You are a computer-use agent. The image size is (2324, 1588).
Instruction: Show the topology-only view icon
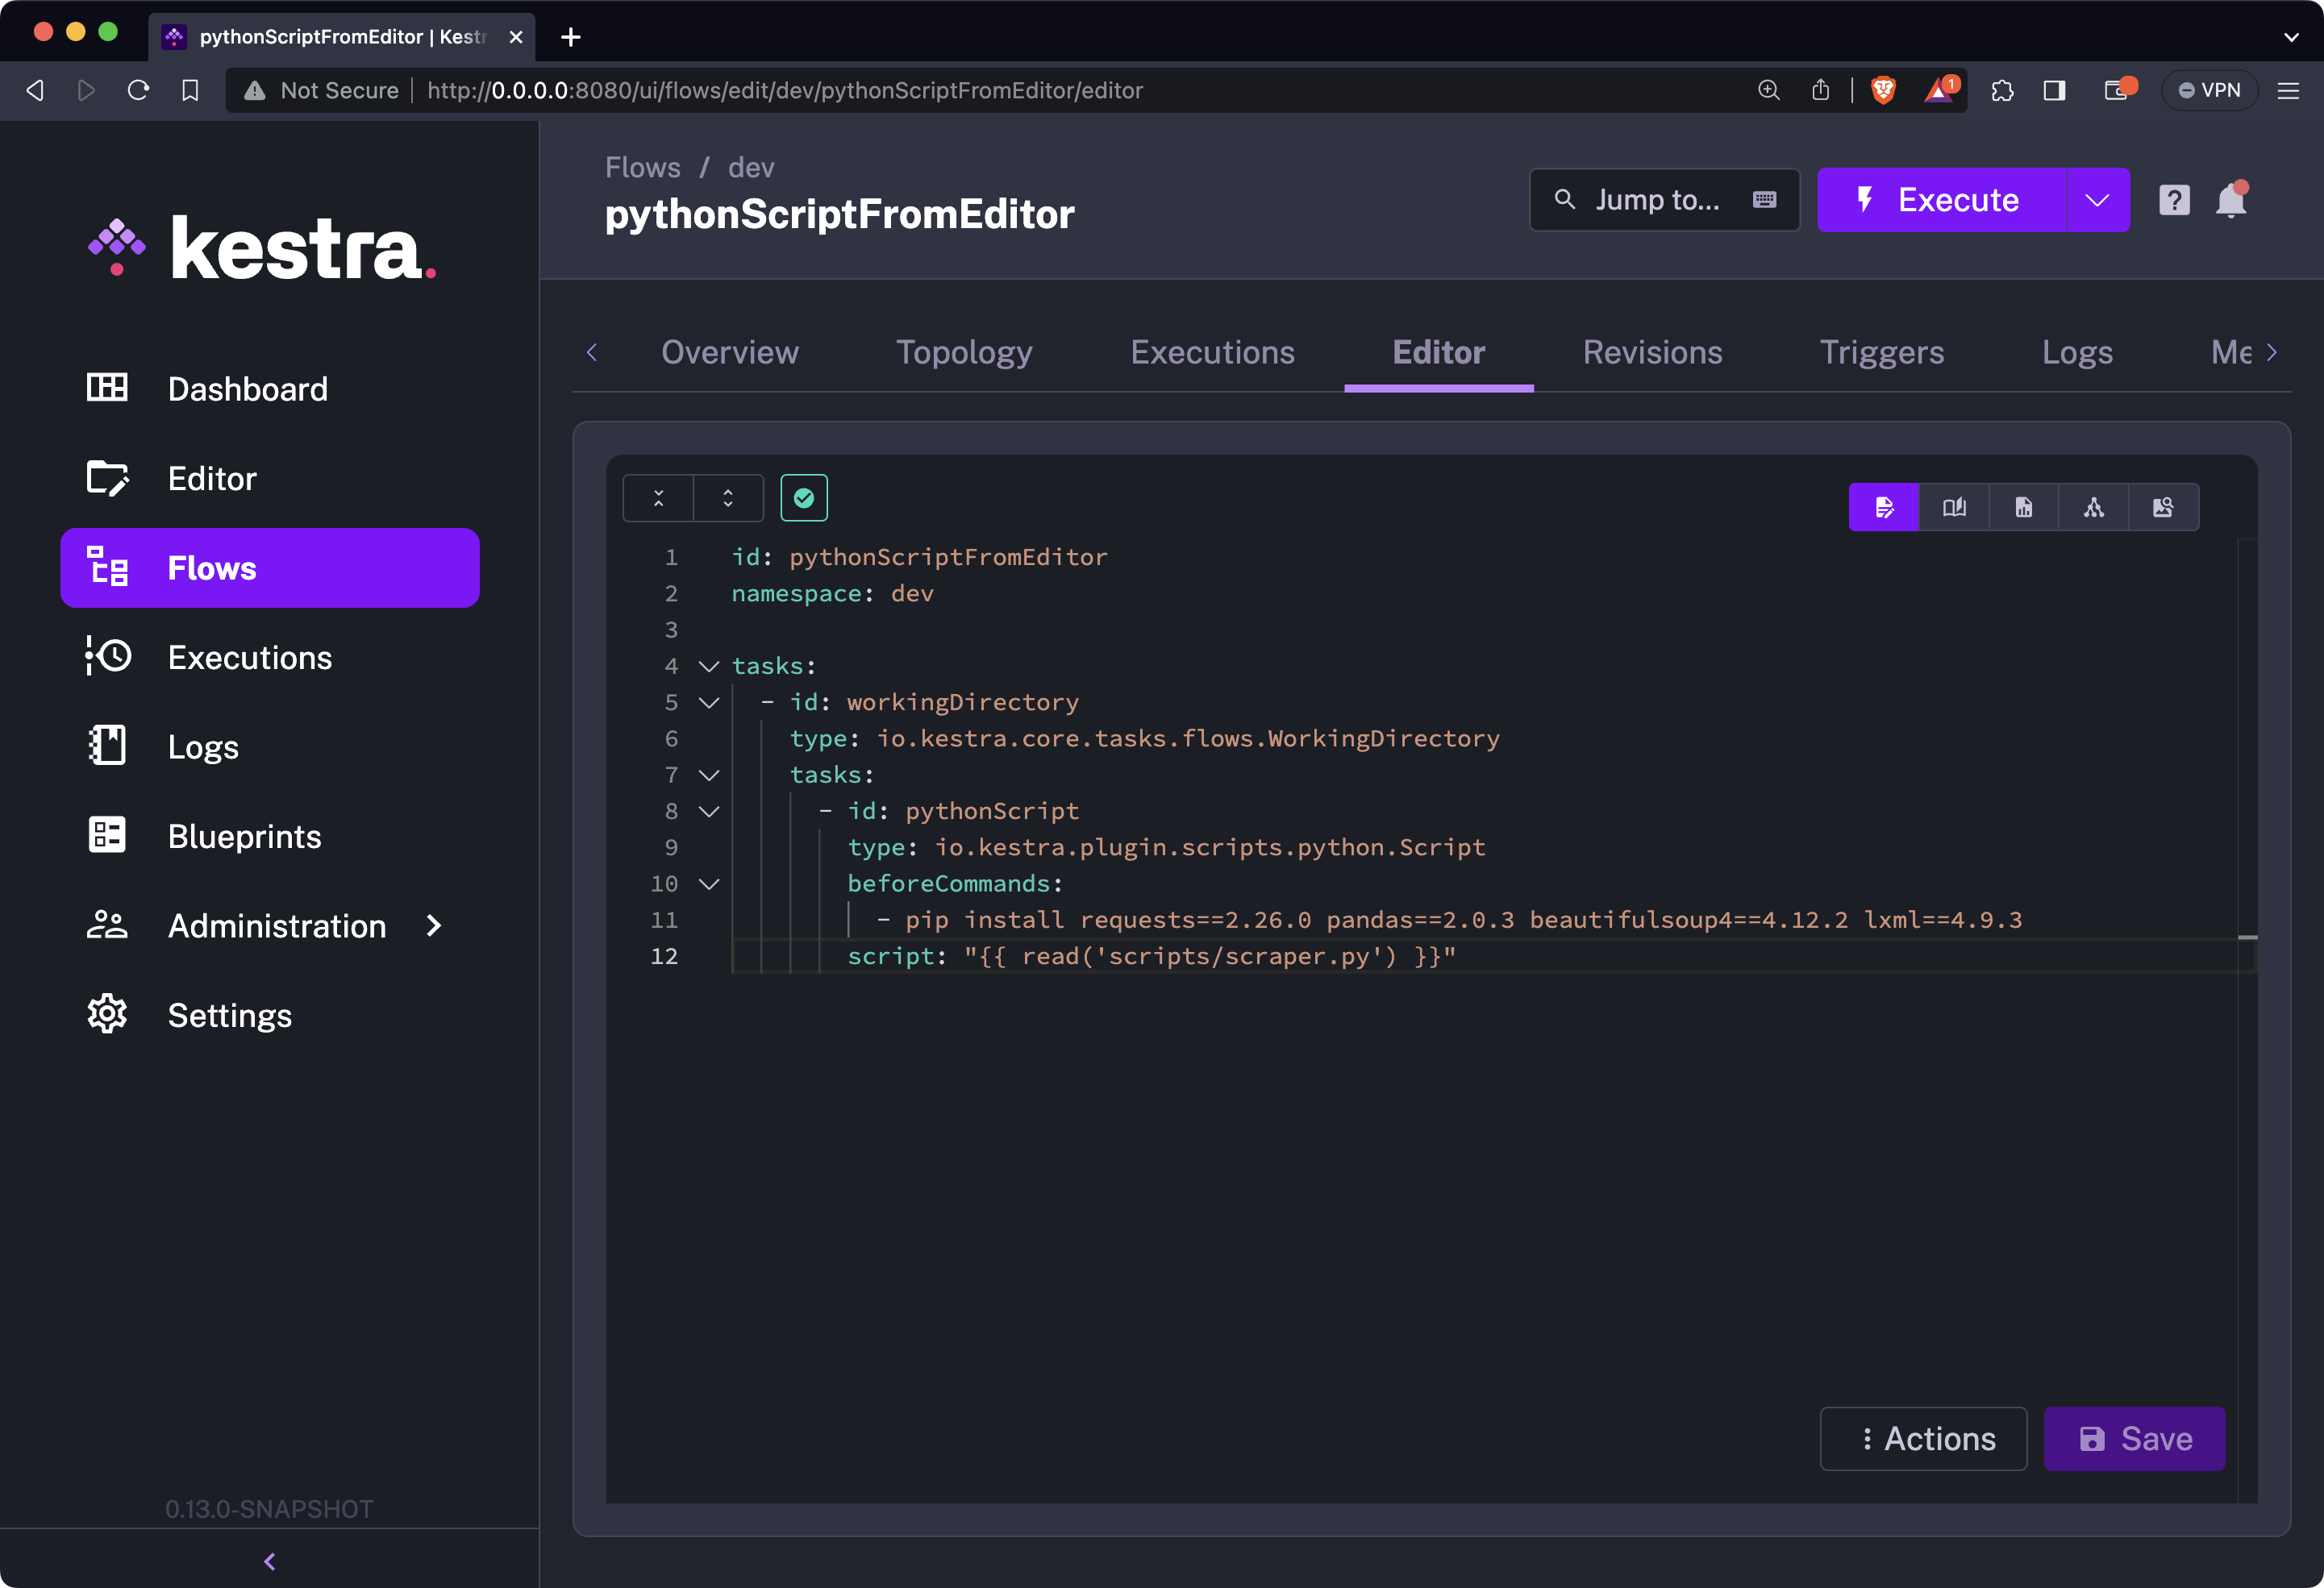point(2093,508)
